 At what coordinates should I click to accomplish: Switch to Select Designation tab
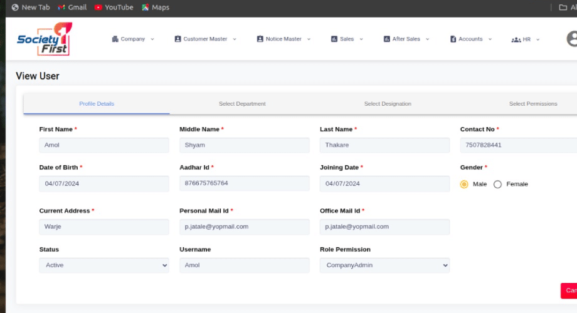coord(388,104)
